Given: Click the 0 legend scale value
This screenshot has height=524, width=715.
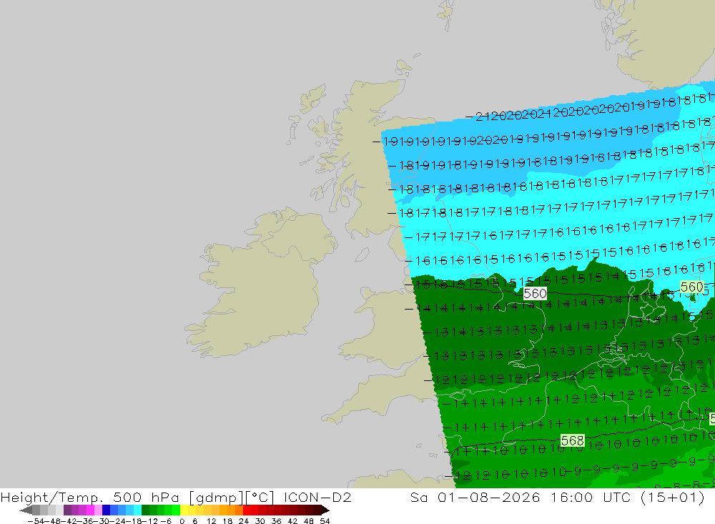Looking at the screenshot, I should click(182, 521).
